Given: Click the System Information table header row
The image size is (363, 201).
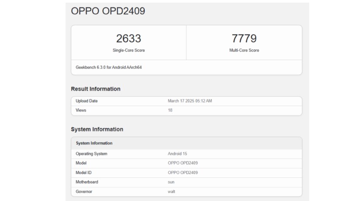Looking at the screenshot, I should click(x=186, y=143).
